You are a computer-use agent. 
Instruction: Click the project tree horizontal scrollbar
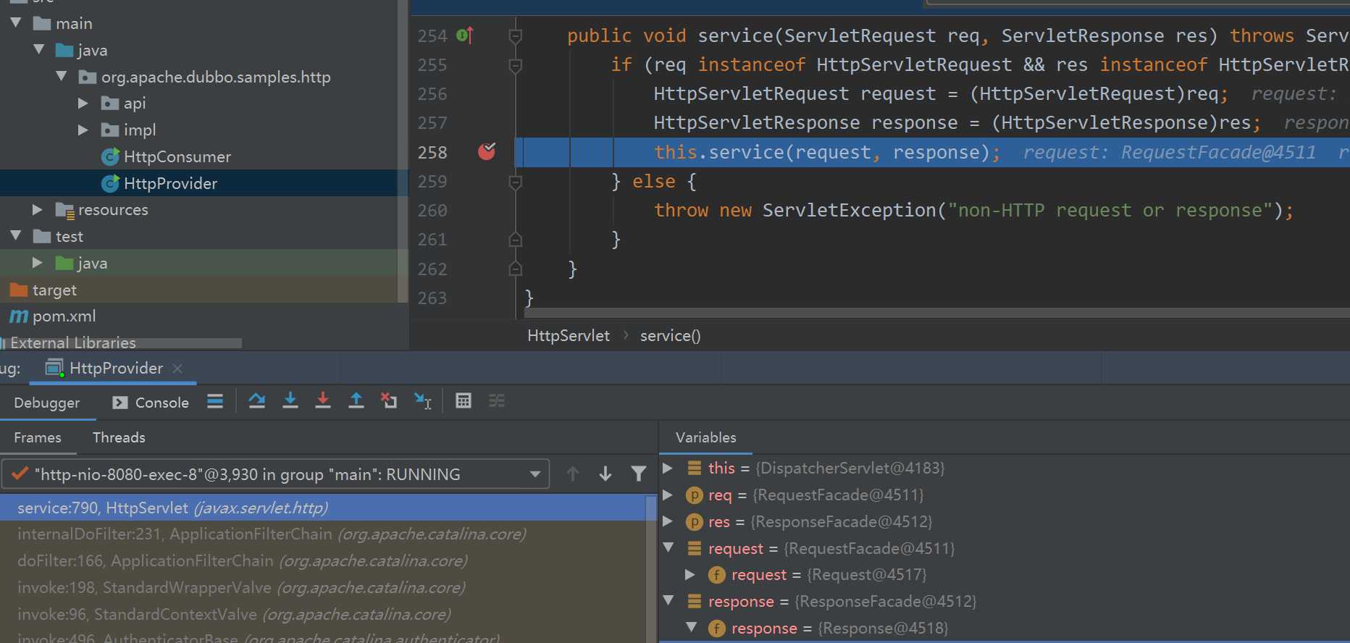point(122,342)
